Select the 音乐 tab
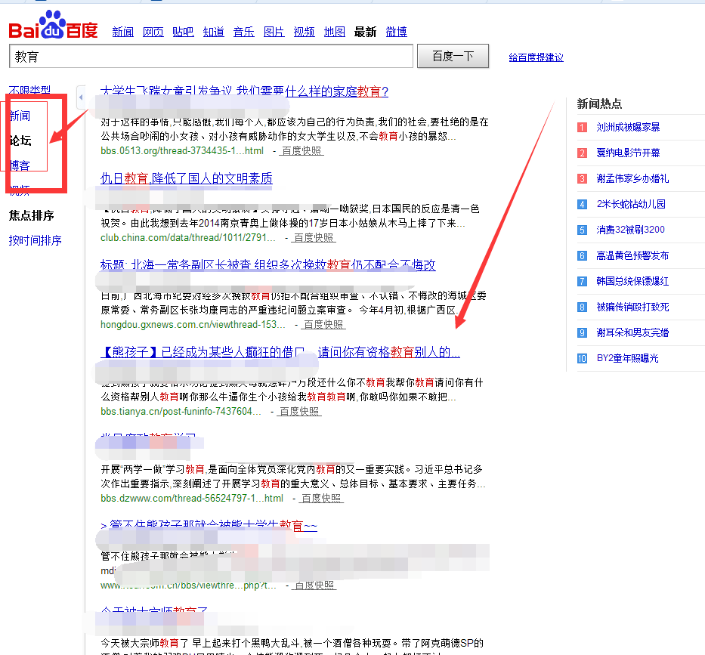Viewport: 705px width, 655px height. (244, 32)
